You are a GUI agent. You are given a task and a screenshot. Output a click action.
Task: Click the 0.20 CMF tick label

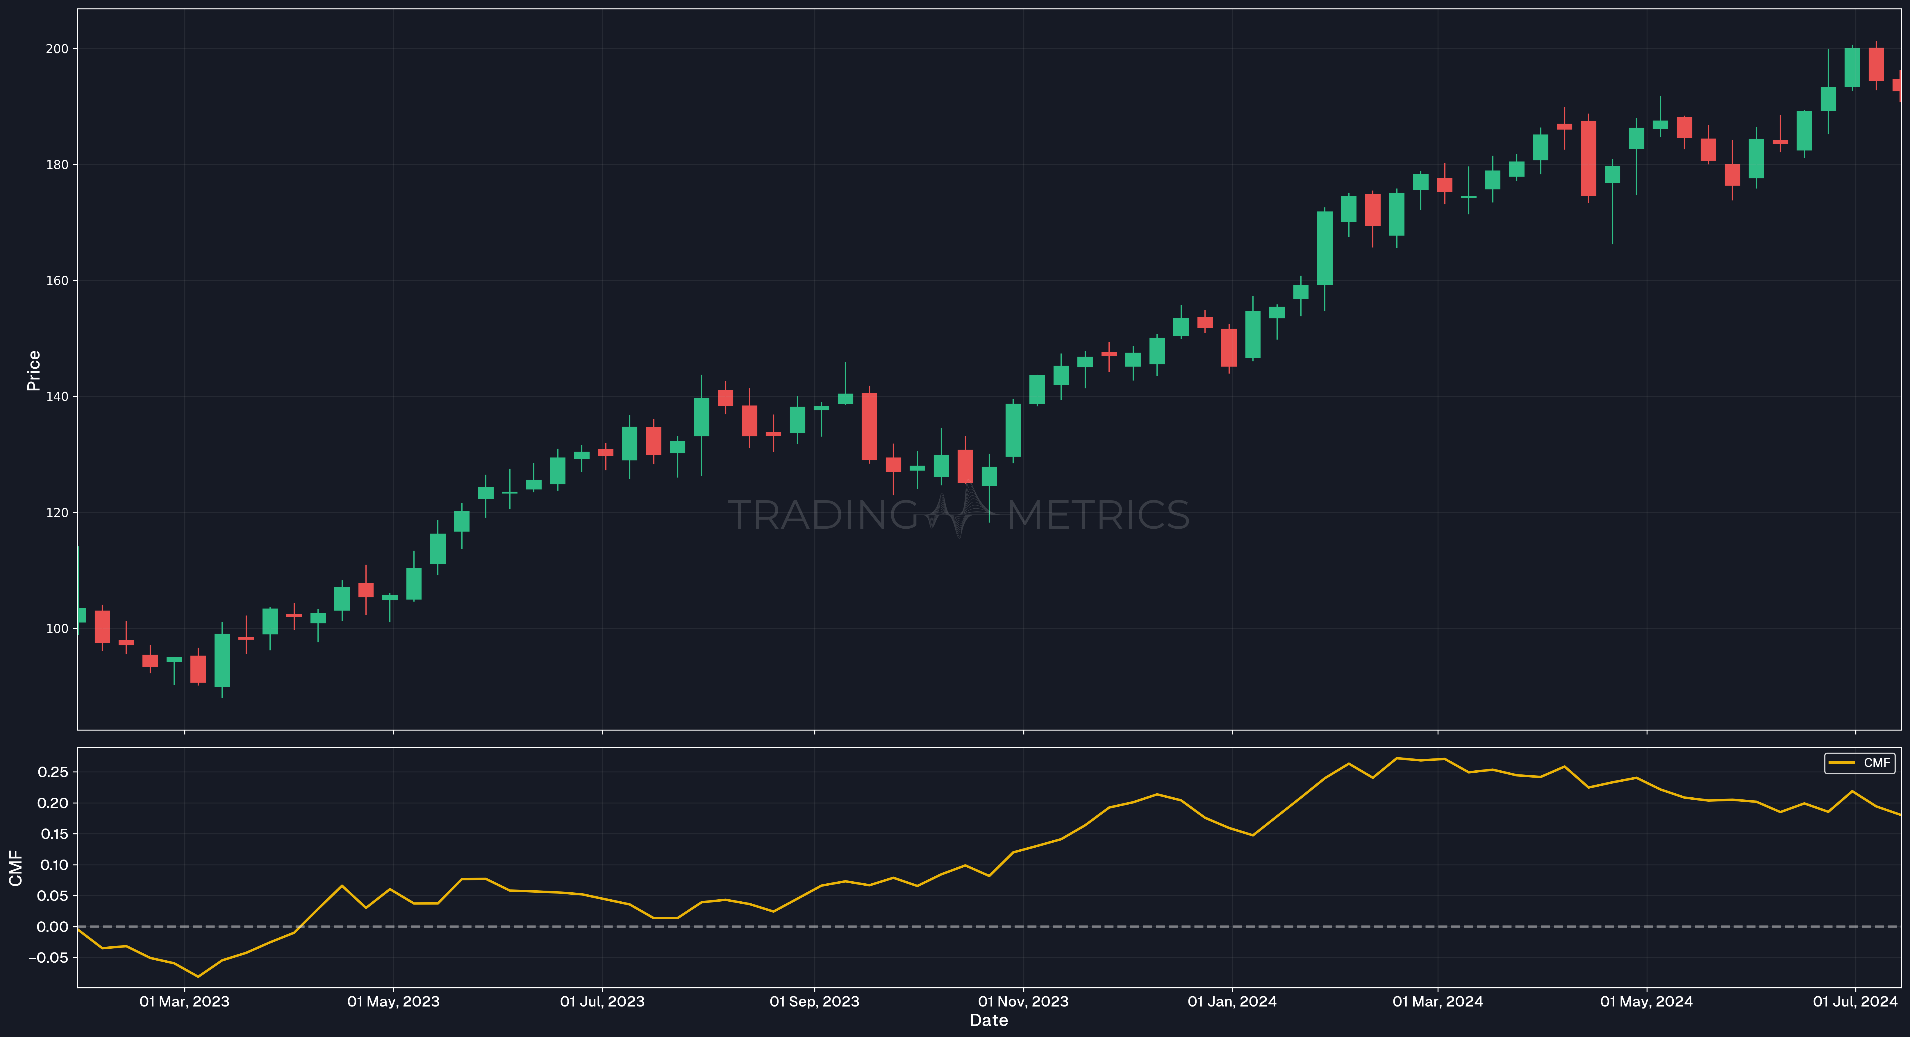(x=53, y=803)
